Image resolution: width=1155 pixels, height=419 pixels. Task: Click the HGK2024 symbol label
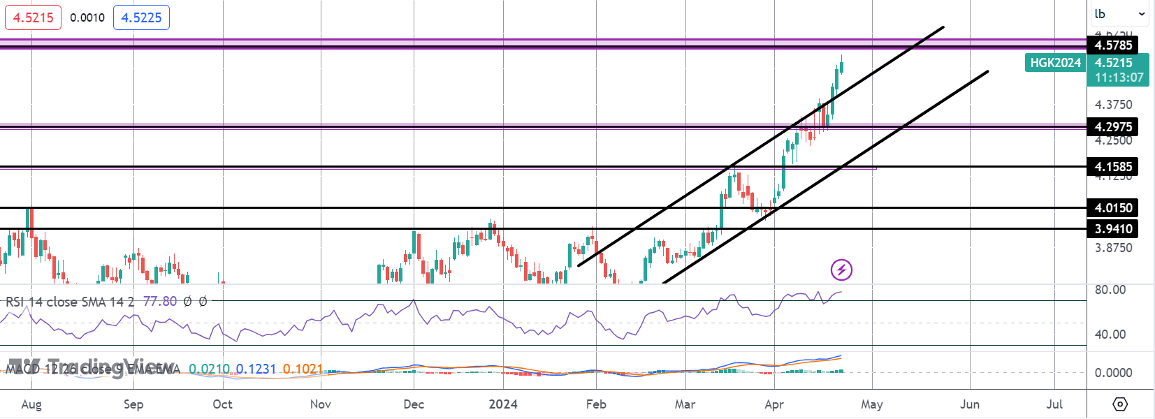1056,63
